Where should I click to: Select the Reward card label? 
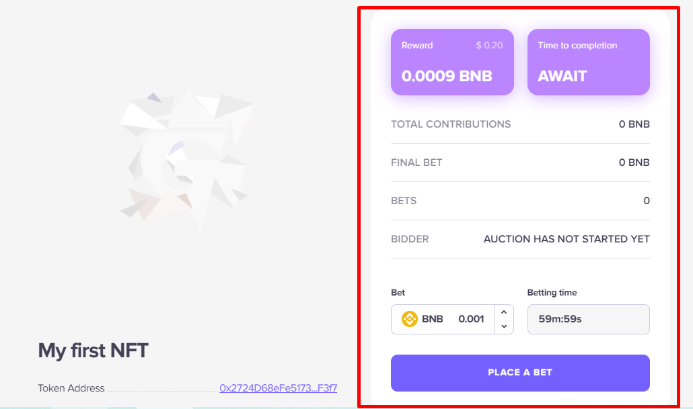point(417,46)
